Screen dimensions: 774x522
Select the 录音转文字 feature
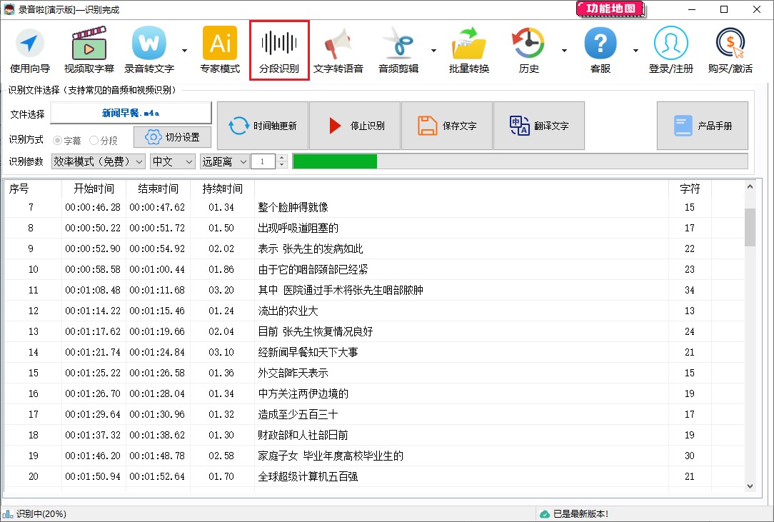click(x=148, y=49)
